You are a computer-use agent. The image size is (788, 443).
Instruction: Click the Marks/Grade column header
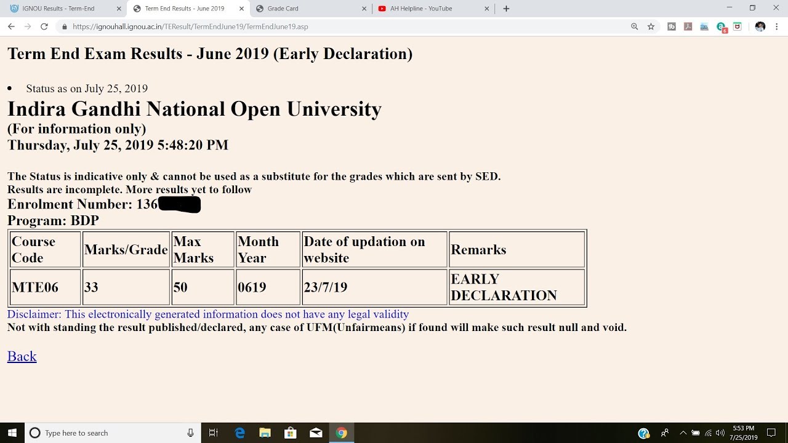click(x=126, y=249)
